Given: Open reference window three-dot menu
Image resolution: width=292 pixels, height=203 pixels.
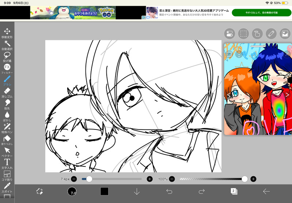Looking at the screenshot, I should (239, 54).
